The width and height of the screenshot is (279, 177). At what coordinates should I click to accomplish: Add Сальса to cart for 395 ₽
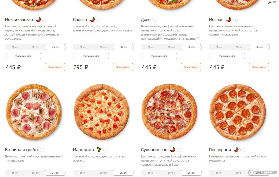click(123, 67)
